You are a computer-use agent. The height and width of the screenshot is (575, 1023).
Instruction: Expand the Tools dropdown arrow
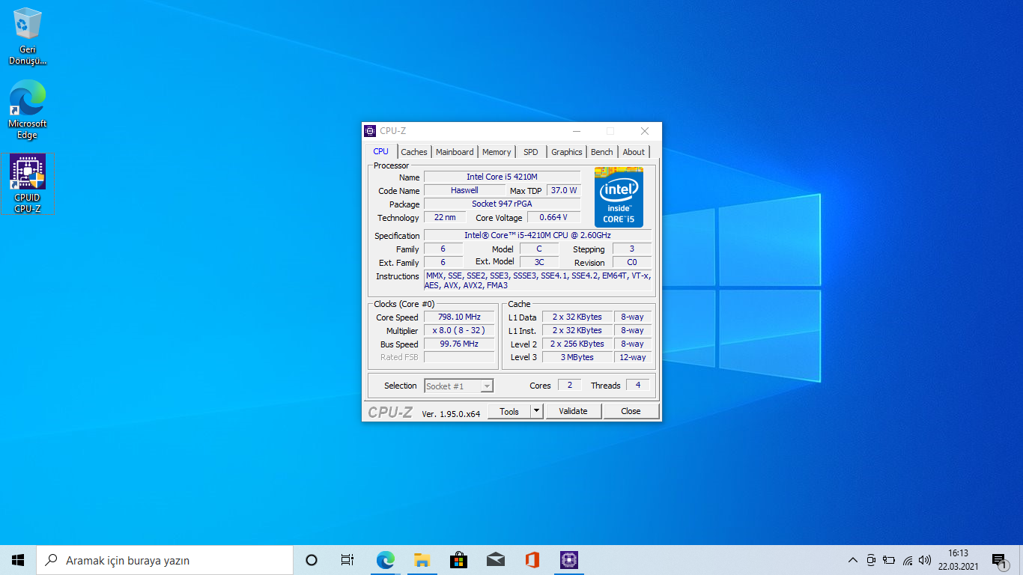pos(536,411)
